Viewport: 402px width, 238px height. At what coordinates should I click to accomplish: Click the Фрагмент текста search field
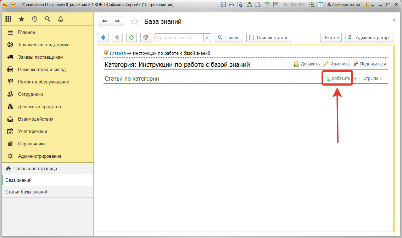(179, 37)
